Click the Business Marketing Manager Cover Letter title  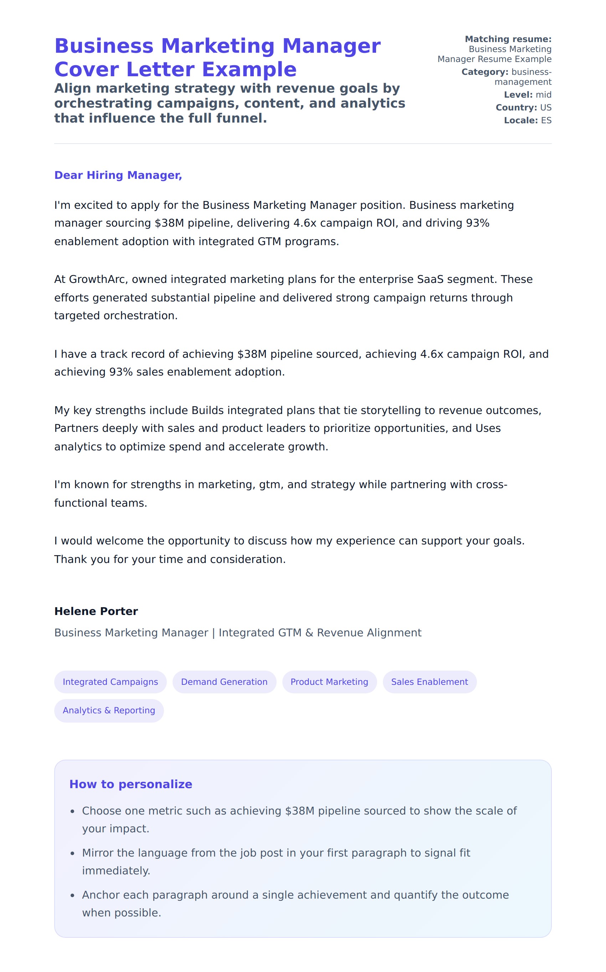point(217,57)
